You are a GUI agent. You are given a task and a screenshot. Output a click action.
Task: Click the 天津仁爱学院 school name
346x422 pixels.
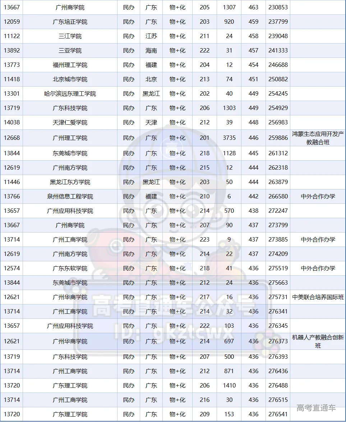(x=70, y=123)
